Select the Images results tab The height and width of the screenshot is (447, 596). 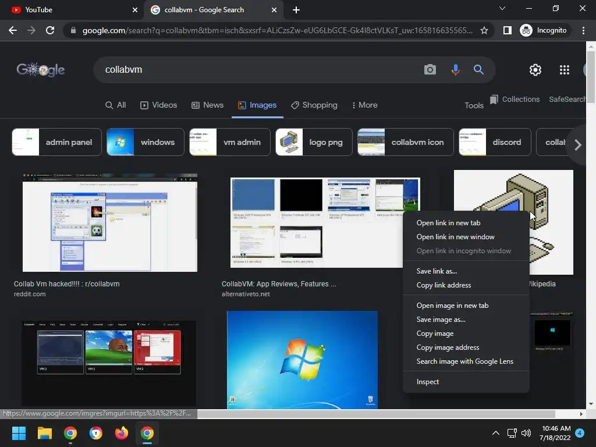pyautogui.click(x=257, y=105)
